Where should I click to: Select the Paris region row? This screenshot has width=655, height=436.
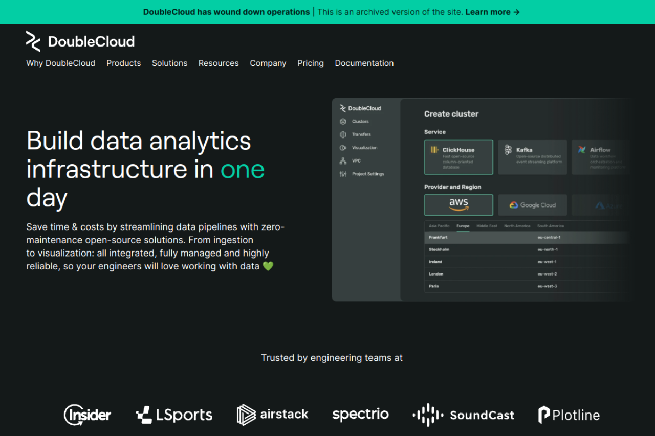click(527, 286)
